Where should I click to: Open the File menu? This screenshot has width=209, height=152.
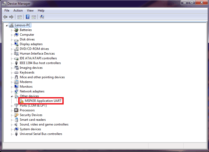7,11
